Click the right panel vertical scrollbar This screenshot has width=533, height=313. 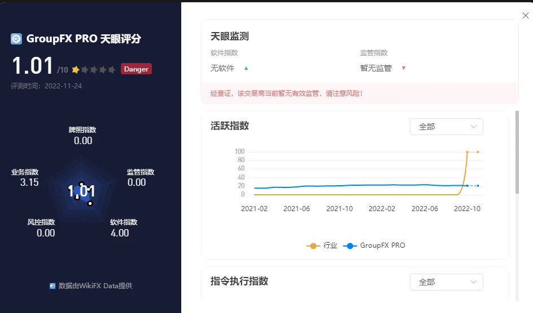pos(517,153)
